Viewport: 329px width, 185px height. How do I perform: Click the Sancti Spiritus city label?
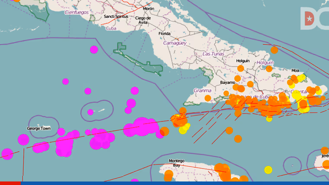[116, 16]
